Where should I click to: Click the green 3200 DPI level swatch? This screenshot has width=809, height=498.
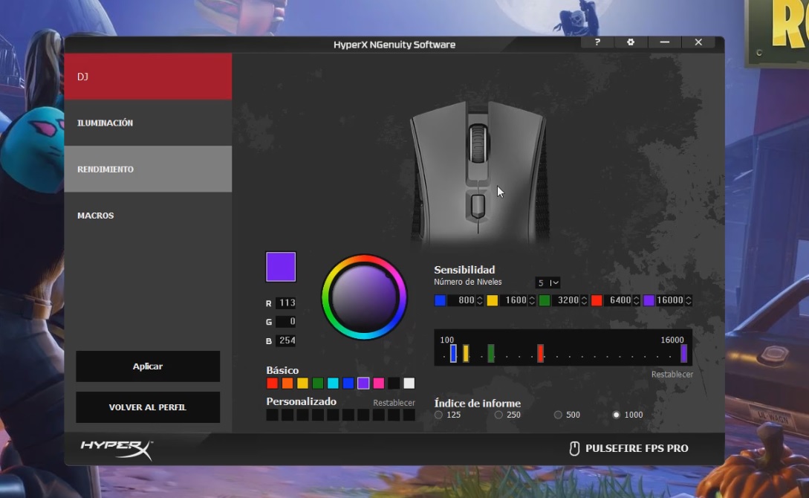click(543, 300)
